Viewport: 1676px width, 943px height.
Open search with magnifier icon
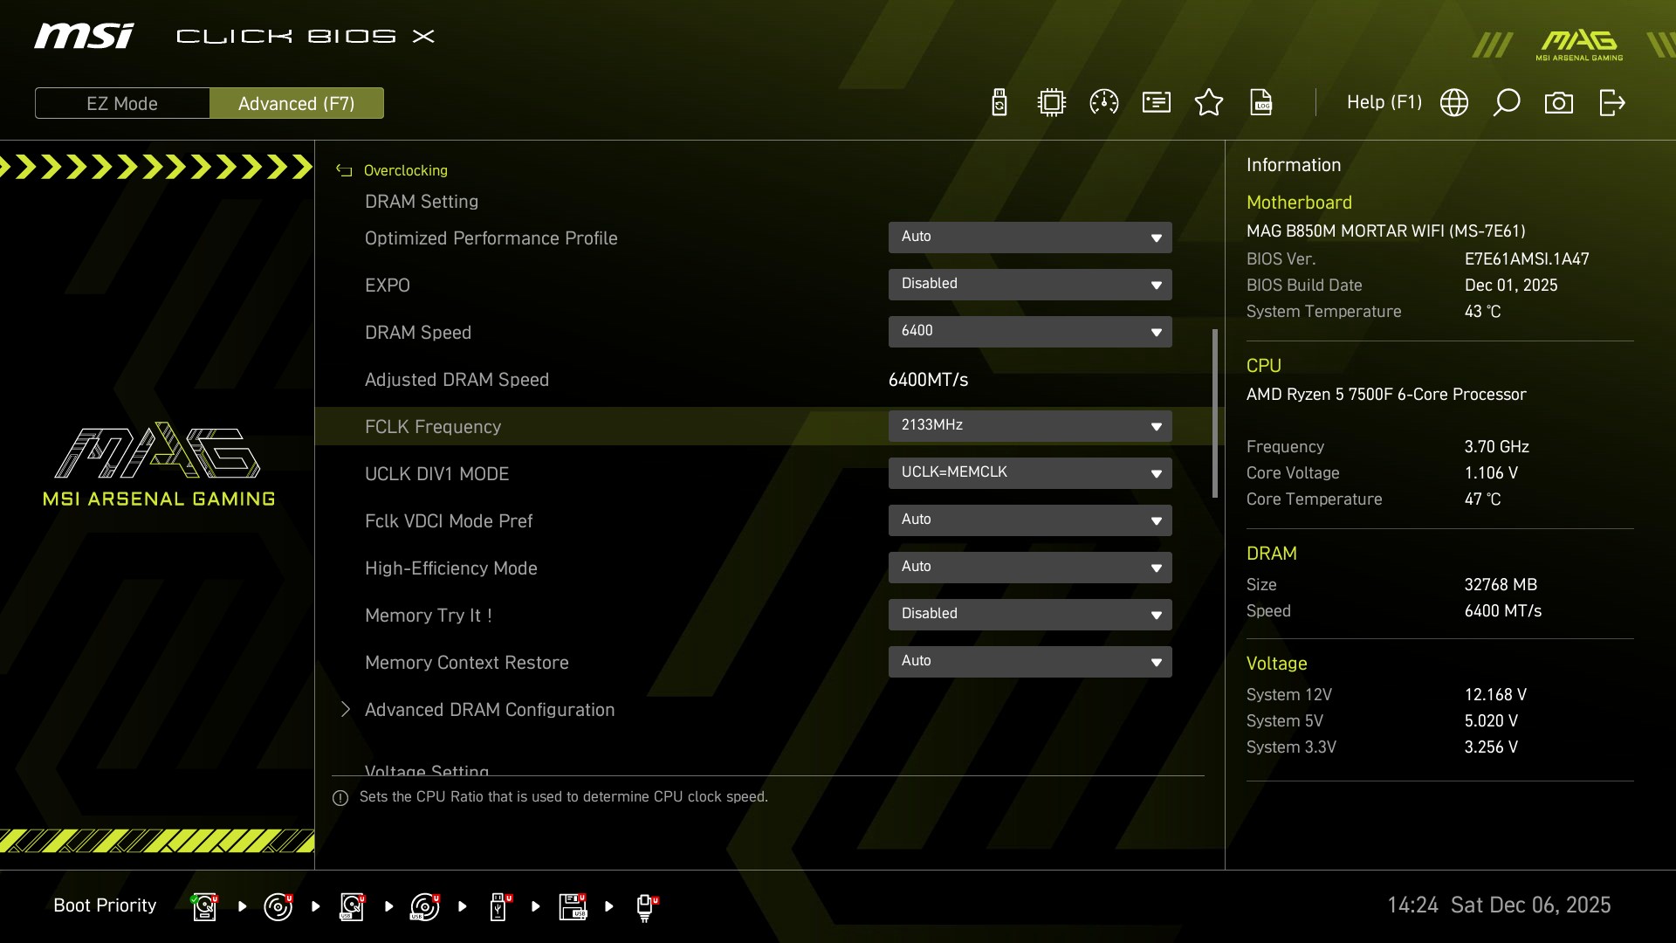coord(1507,103)
